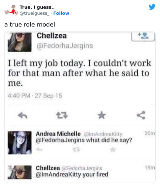Click the Twitter bird logo
160x185 pixels.
coord(152,7)
